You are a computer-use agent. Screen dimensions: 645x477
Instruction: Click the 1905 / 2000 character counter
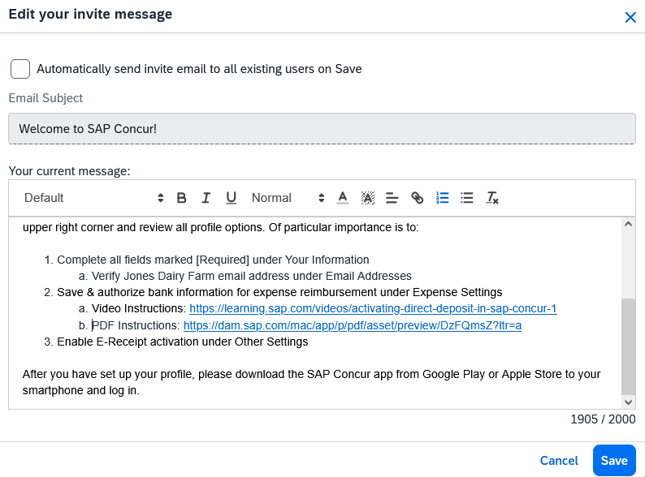[603, 419]
